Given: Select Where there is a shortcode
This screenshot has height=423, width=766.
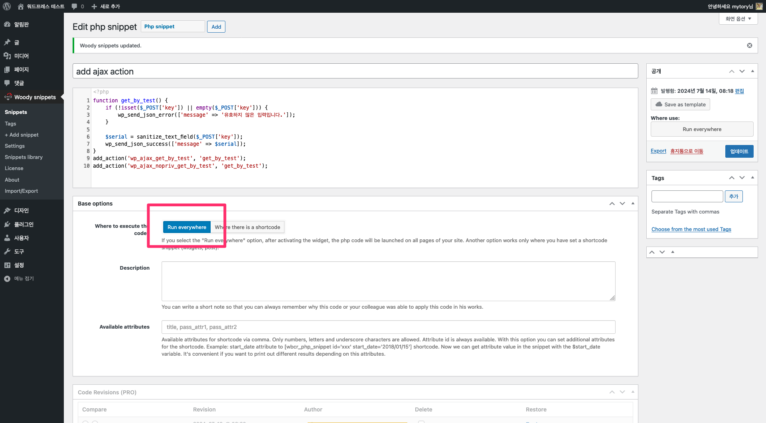Looking at the screenshot, I should (x=247, y=227).
